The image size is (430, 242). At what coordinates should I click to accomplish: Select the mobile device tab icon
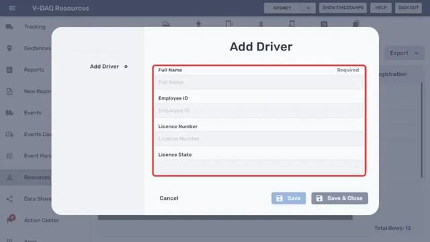(x=229, y=24)
